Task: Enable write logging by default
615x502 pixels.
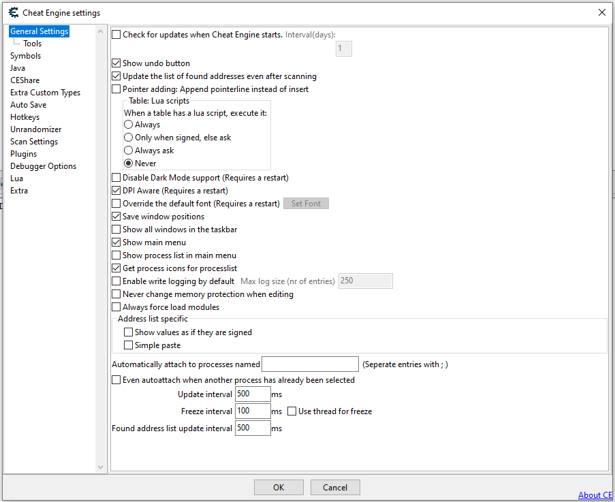Action: 116,281
